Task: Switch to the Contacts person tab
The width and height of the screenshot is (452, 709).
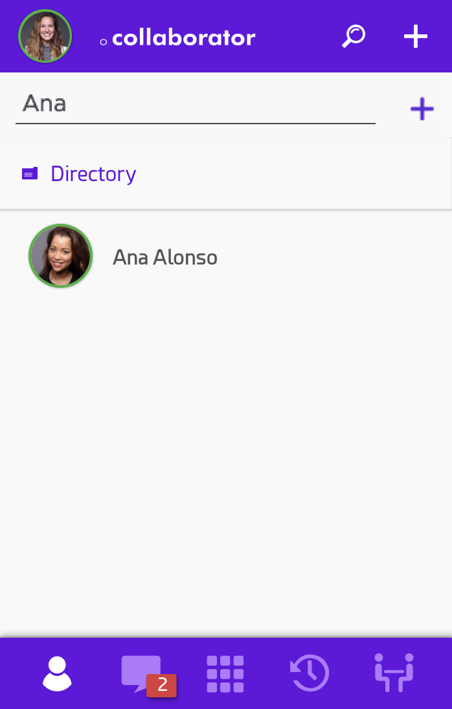Action: click(57, 673)
